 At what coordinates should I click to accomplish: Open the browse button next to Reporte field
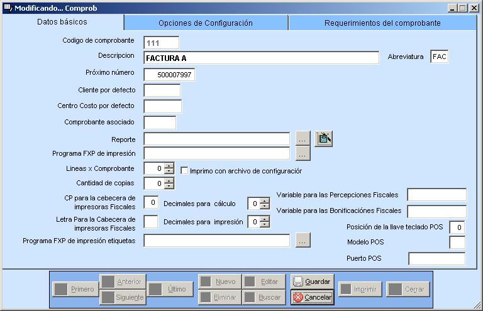click(303, 139)
